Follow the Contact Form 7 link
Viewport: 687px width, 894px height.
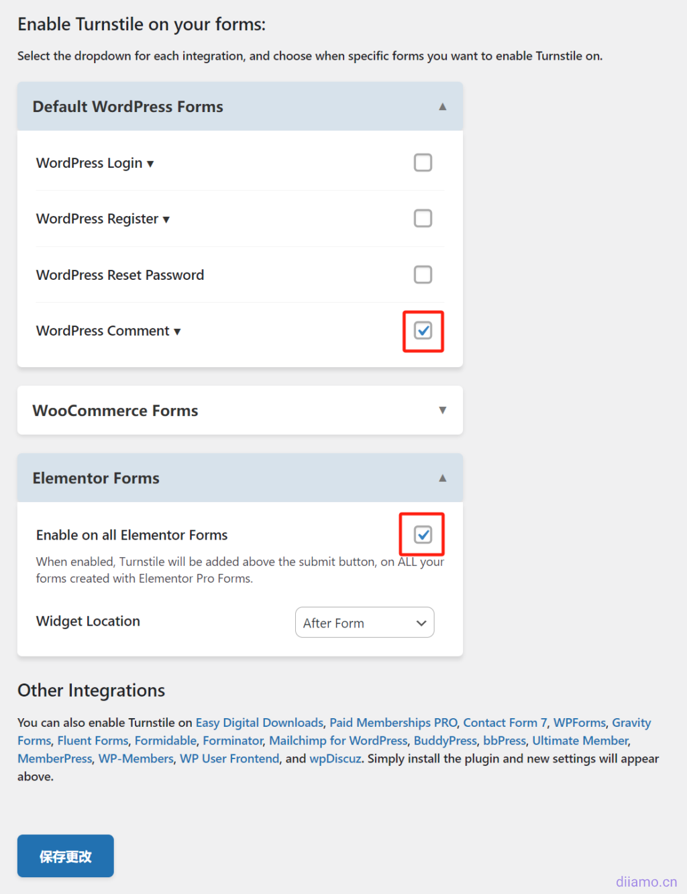click(x=505, y=723)
